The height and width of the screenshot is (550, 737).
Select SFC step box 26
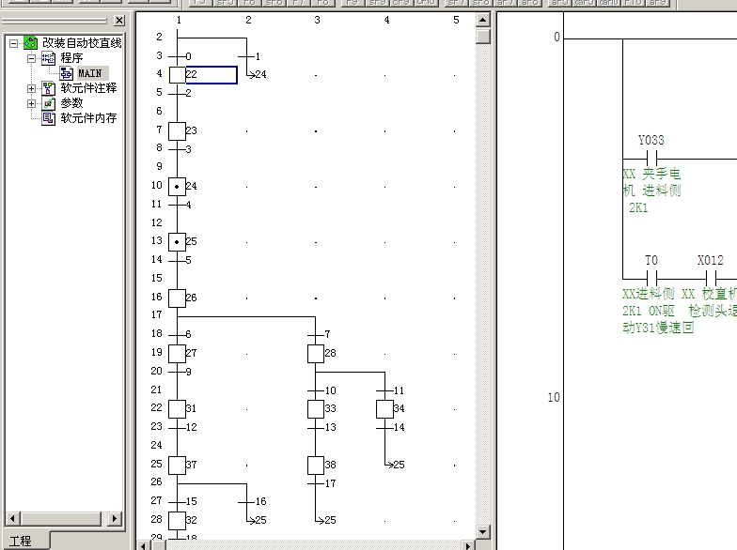pyautogui.click(x=177, y=298)
